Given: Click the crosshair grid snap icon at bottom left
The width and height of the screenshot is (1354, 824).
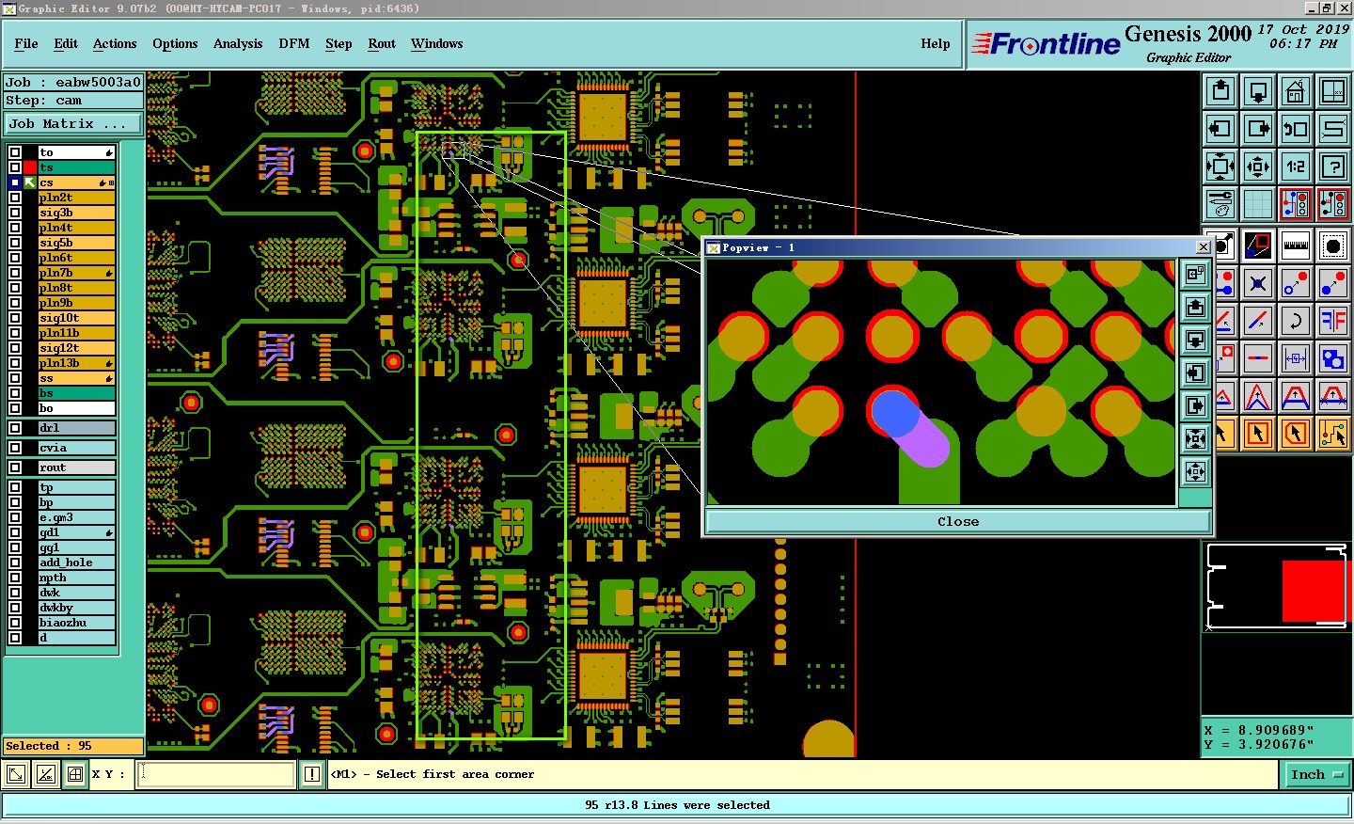Looking at the screenshot, I should click(x=75, y=775).
